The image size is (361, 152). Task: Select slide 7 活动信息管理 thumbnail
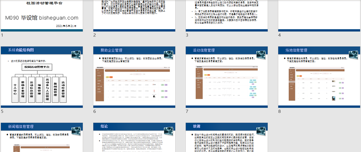point(227,77)
